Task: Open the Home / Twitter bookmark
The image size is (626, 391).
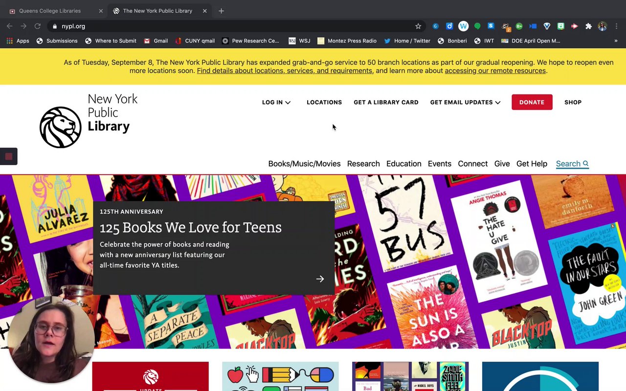Action: click(407, 41)
